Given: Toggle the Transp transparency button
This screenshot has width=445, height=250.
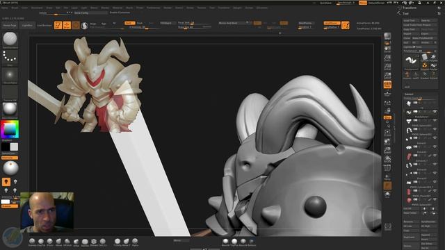Looking at the screenshot, I should point(387,177).
